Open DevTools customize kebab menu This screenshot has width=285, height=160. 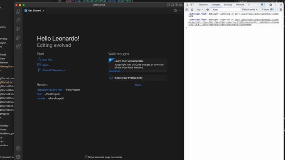pos(276,5)
